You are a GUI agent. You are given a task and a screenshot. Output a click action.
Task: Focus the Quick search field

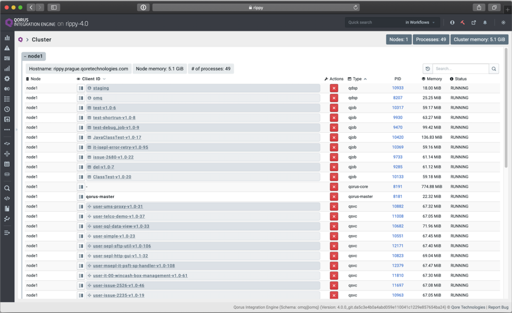coord(374,22)
